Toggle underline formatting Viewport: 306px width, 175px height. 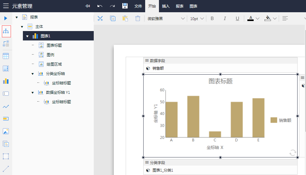237,19
